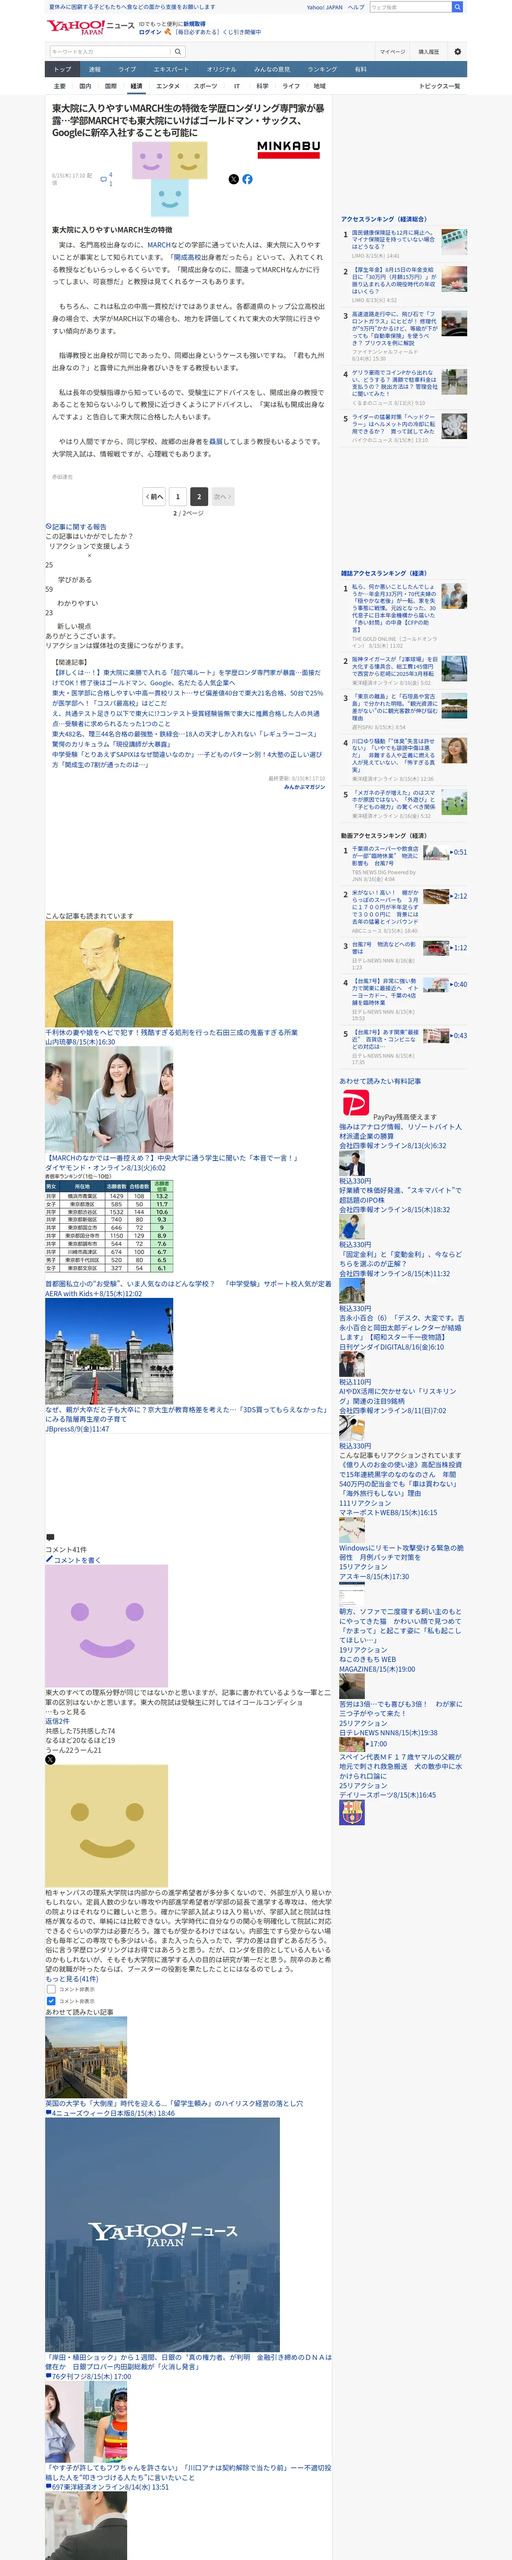Click the 開成高校 keyword link in article
The height and width of the screenshot is (2560, 512).
pos(187,257)
